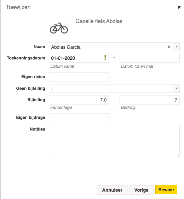Grab the Notities resize handle
This screenshot has width=184, height=199.
(178, 157)
